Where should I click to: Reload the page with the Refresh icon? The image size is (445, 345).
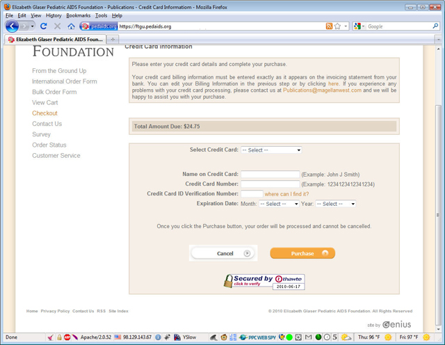pos(43,26)
